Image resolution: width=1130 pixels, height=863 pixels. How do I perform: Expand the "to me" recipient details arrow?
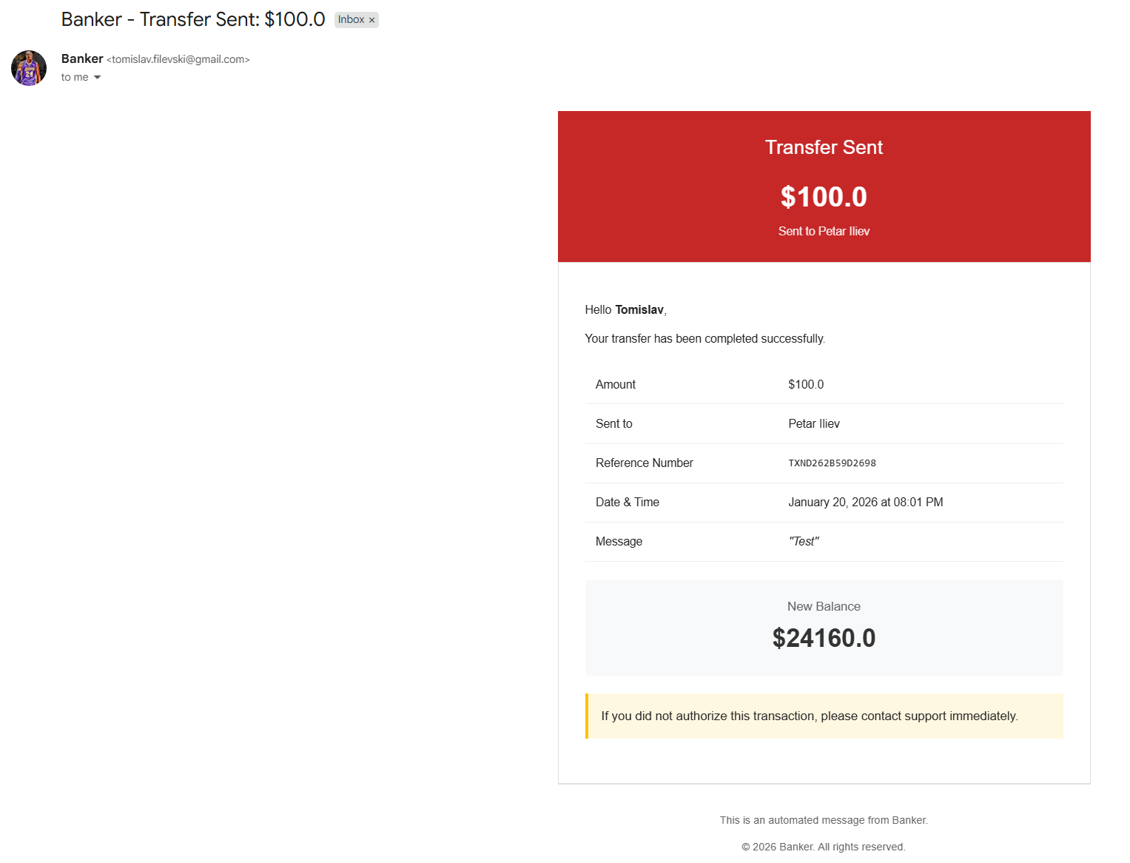[x=97, y=78]
